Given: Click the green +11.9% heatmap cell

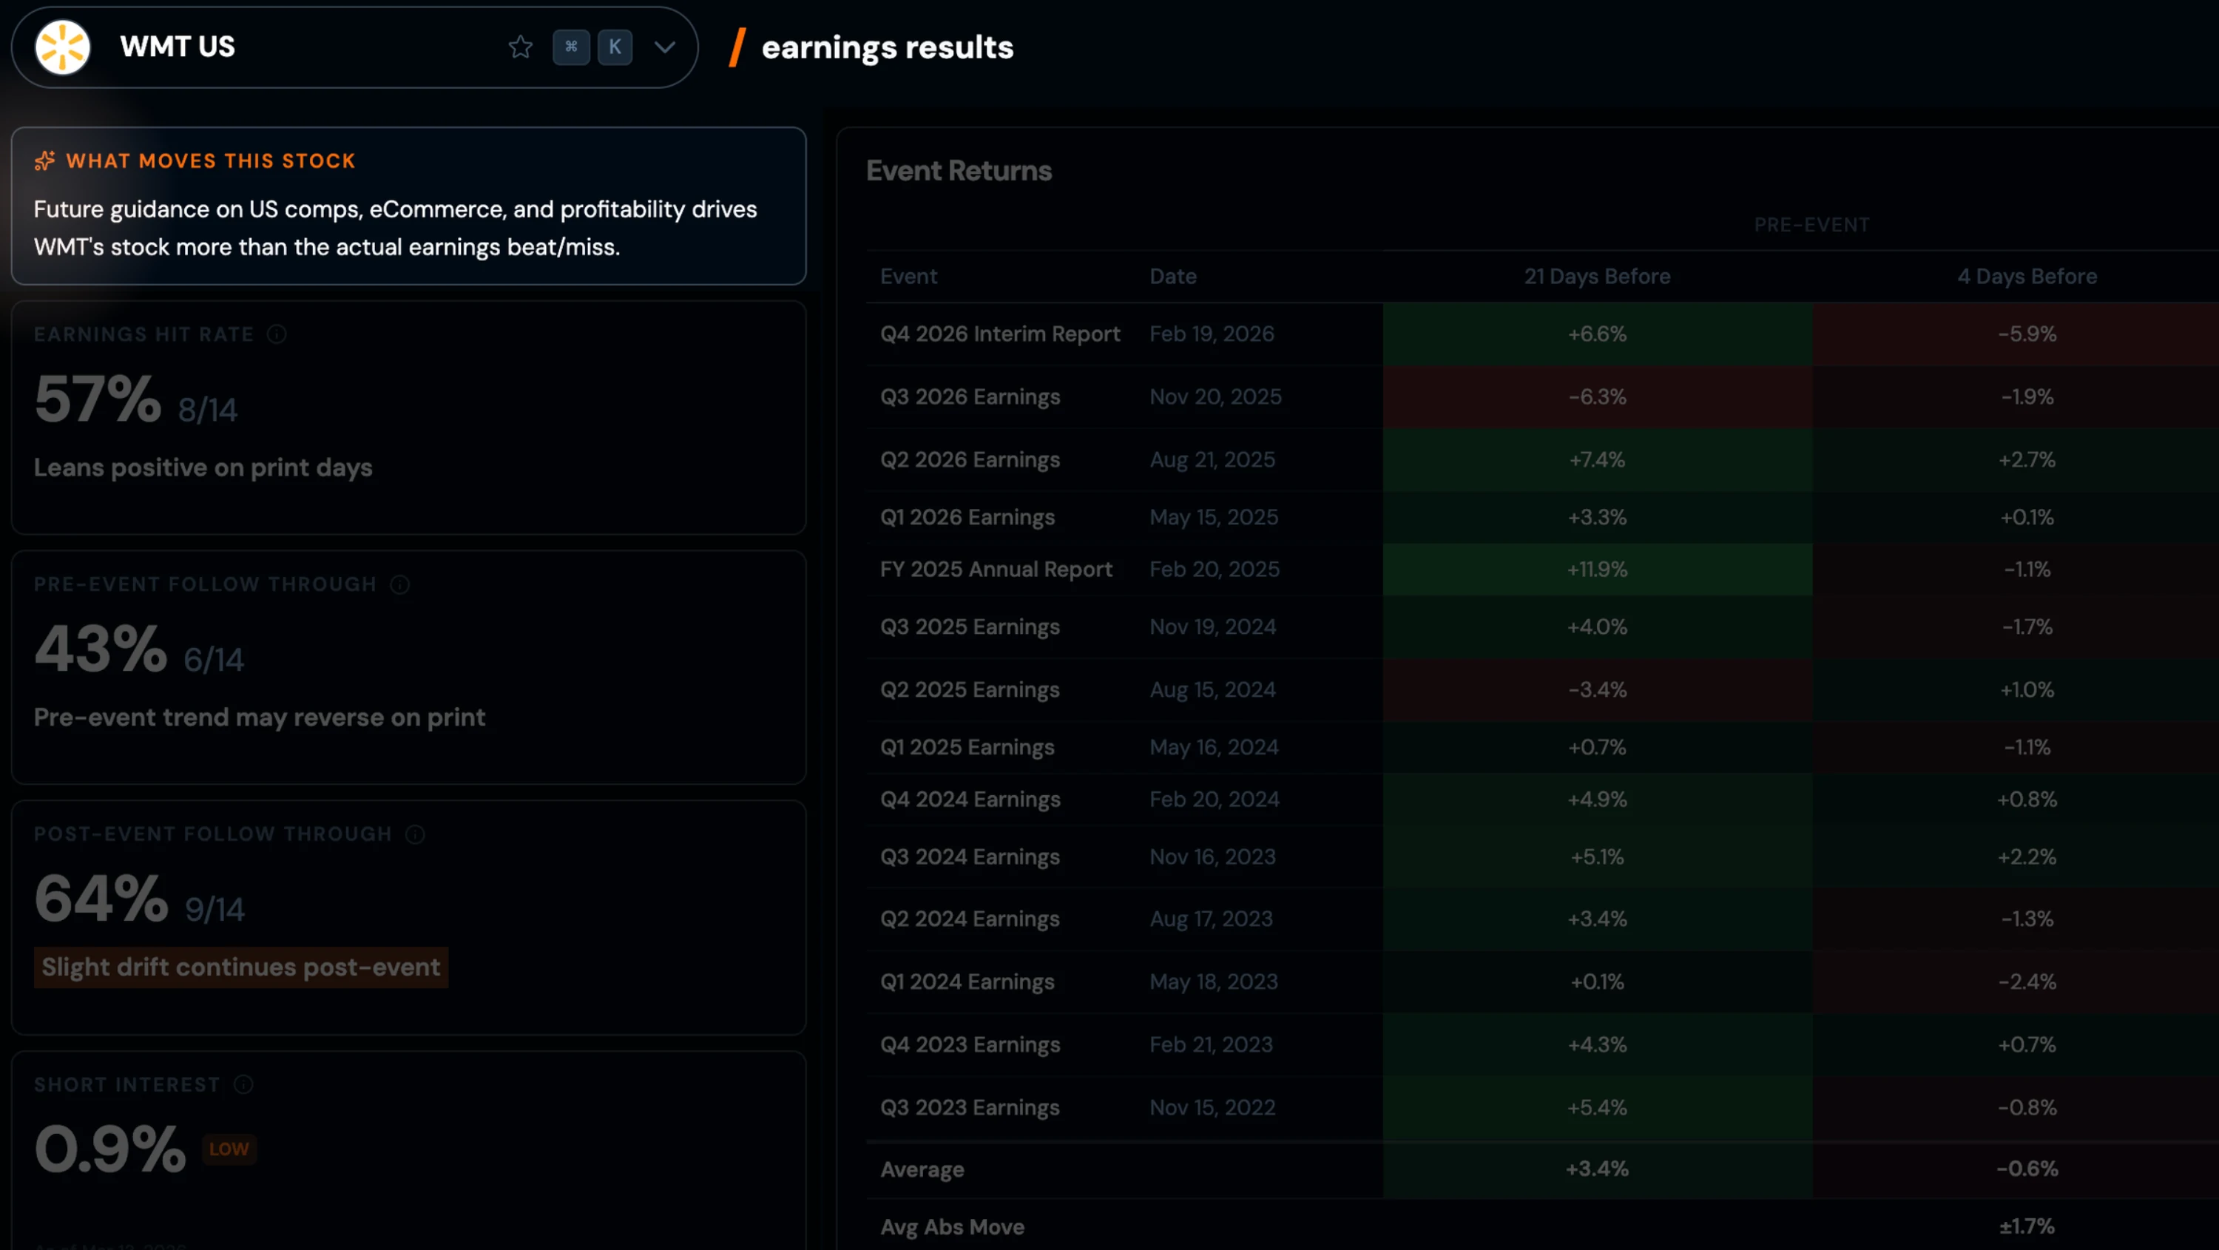Looking at the screenshot, I should click(x=1597, y=570).
